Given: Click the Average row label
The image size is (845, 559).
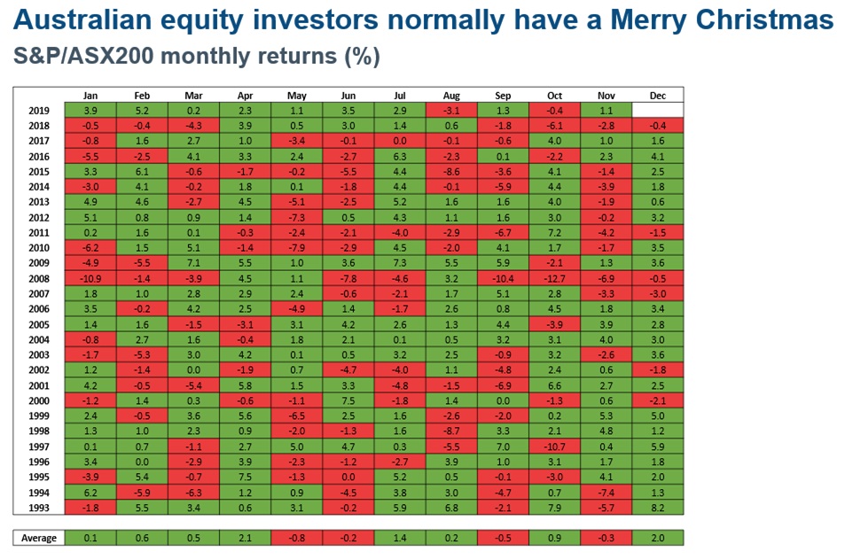Looking at the screenshot, I should [39, 538].
